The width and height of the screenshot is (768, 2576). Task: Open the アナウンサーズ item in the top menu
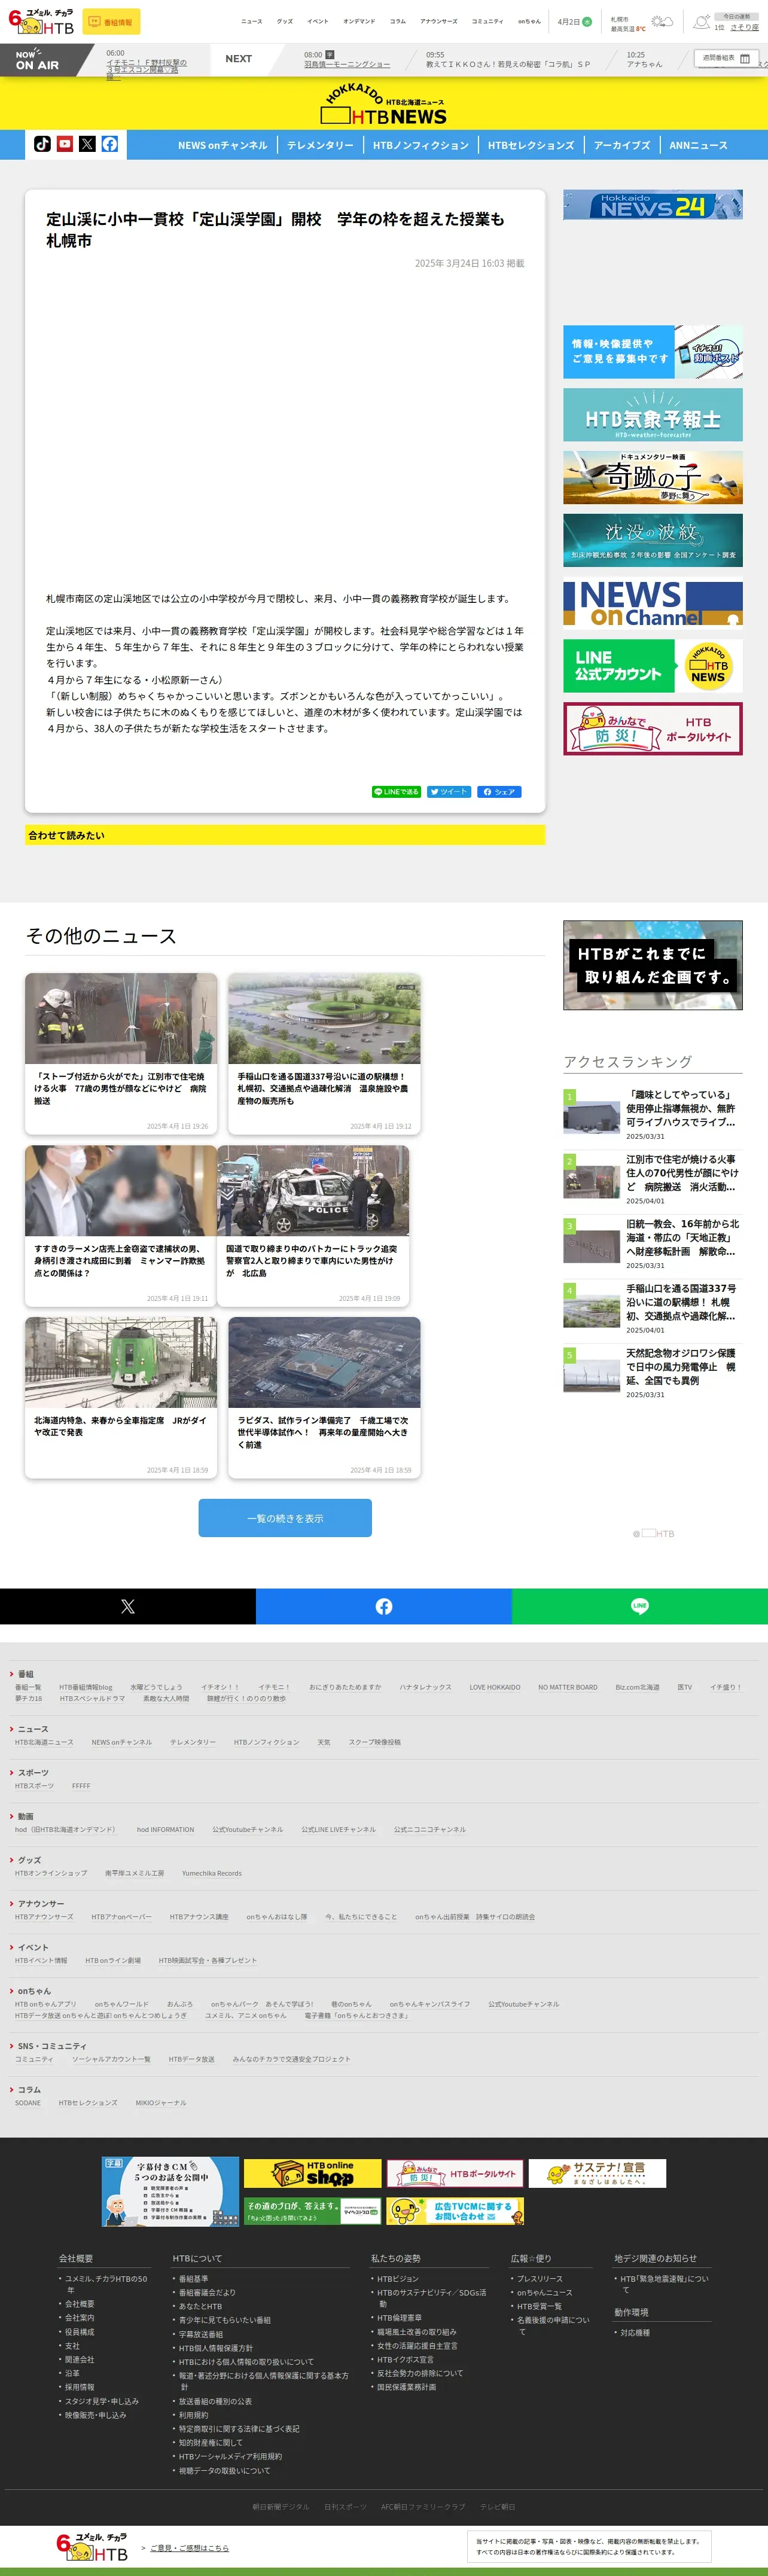[x=438, y=21]
